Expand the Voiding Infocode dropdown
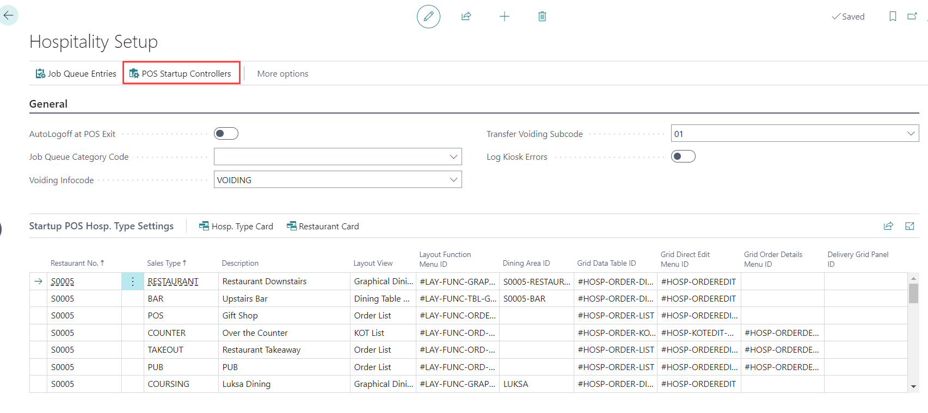The width and height of the screenshot is (928, 413). point(453,180)
